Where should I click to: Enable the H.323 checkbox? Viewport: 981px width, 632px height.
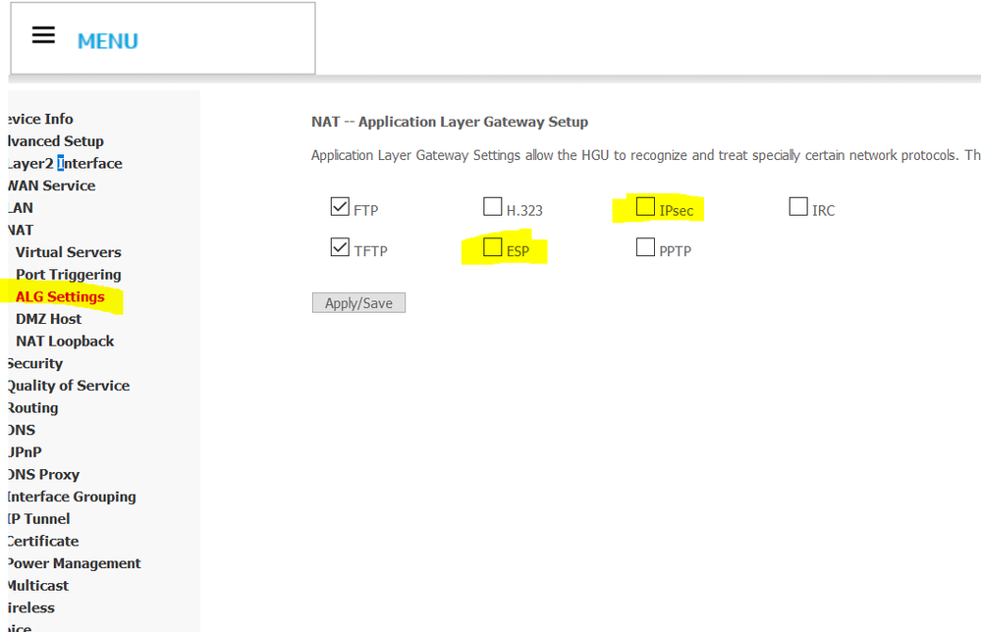(492, 207)
